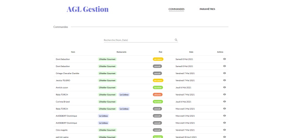Screen dimensions: 282x138
Task: Click the État column header
Action: point(160,52)
